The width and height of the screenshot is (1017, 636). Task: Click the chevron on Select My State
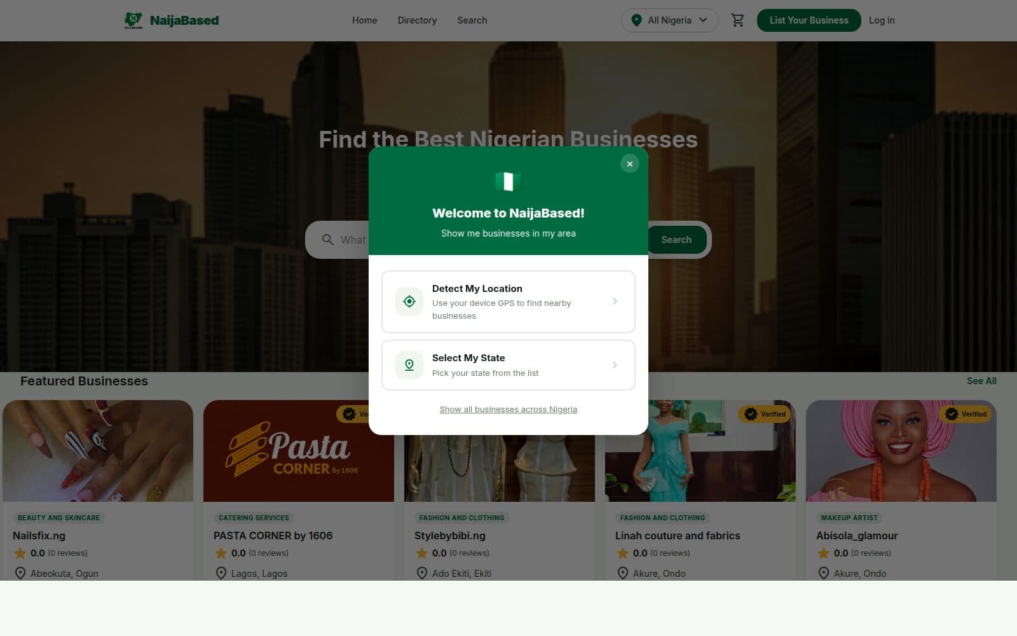coord(615,365)
